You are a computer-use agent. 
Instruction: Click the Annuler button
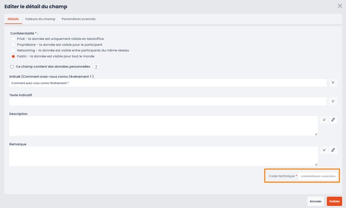(316, 201)
